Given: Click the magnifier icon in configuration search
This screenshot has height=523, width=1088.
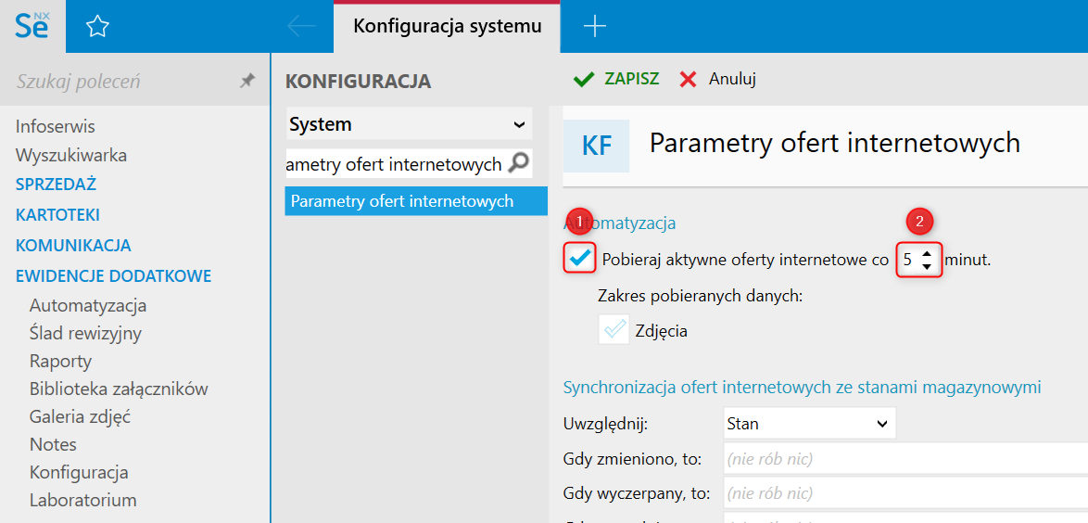Looking at the screenshot, I should point(520,163).
